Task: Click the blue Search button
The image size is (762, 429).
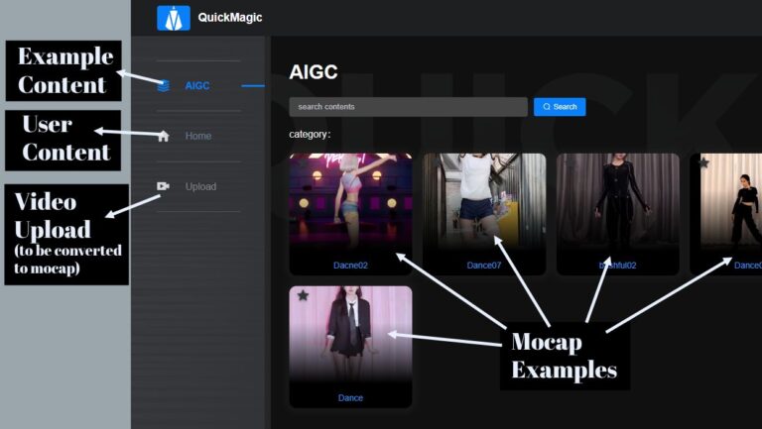Action: coord(560,107)
